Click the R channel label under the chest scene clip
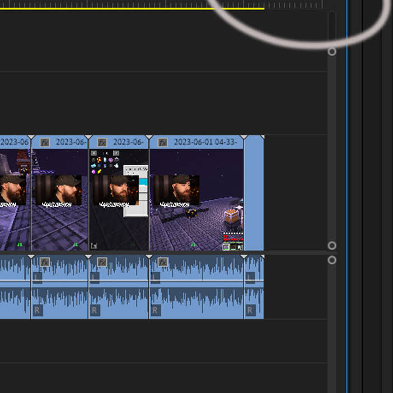 coord(156,310)
